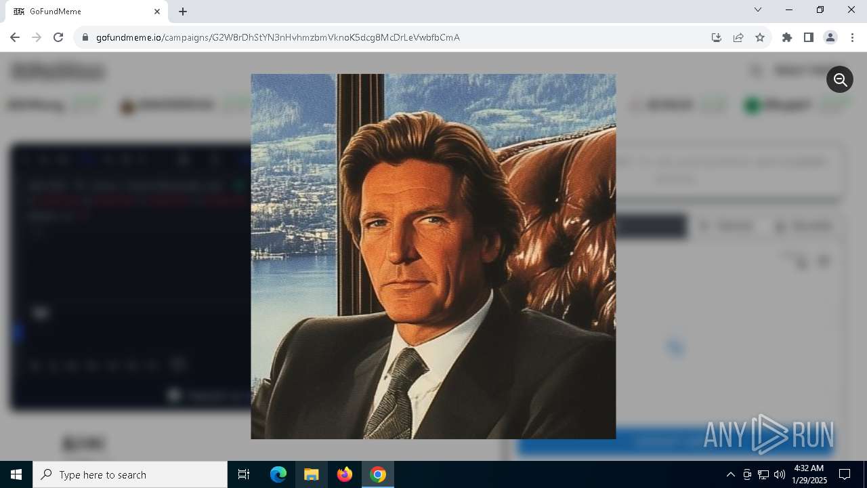Open the Windows Start menu
Viewport: 867px width, 488px height.
click(x=16, y=474)
